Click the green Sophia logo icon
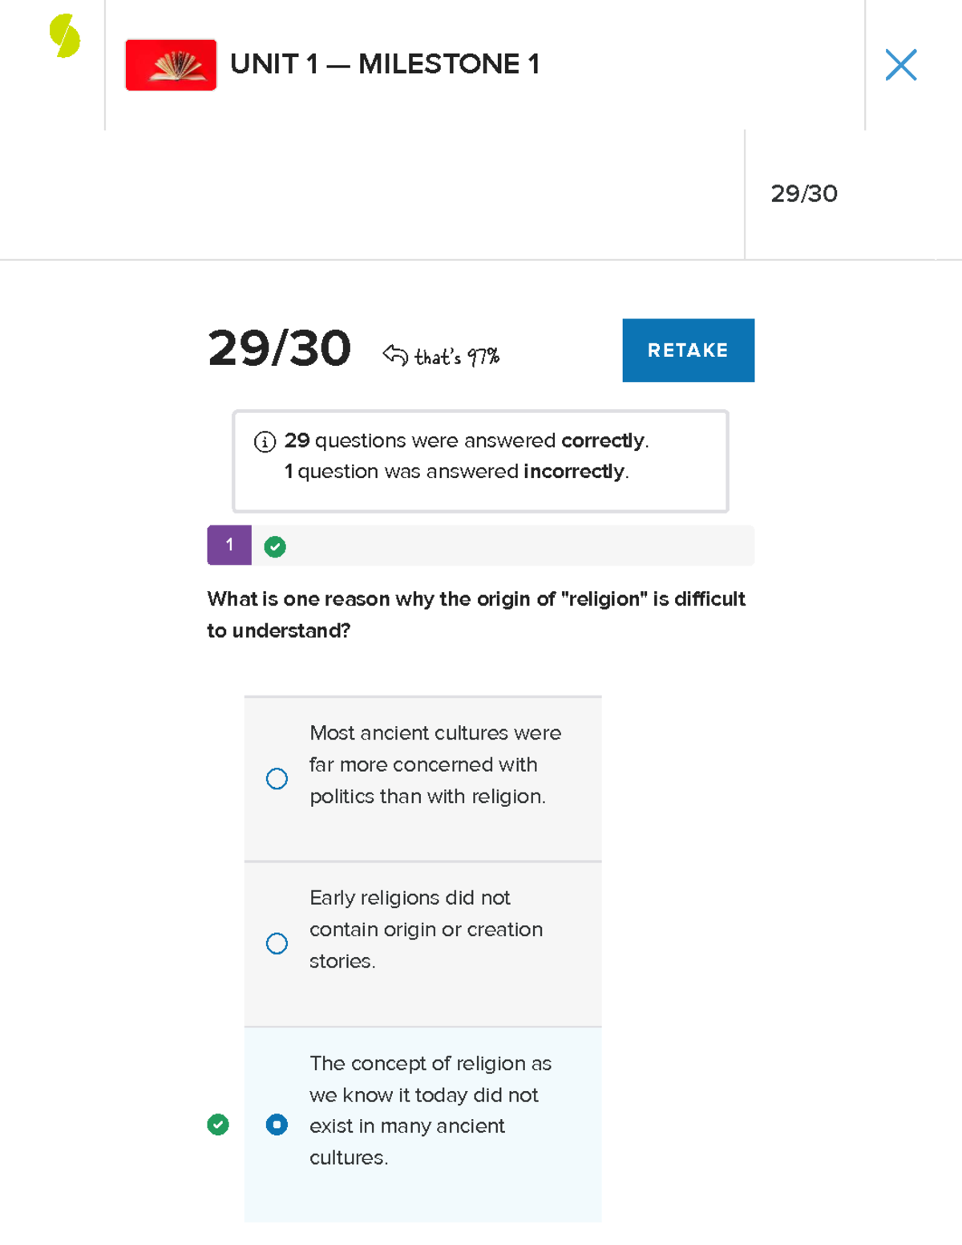Image resolution: width=962 pixels, height=1245 pixels. click(x=65, y=36)
